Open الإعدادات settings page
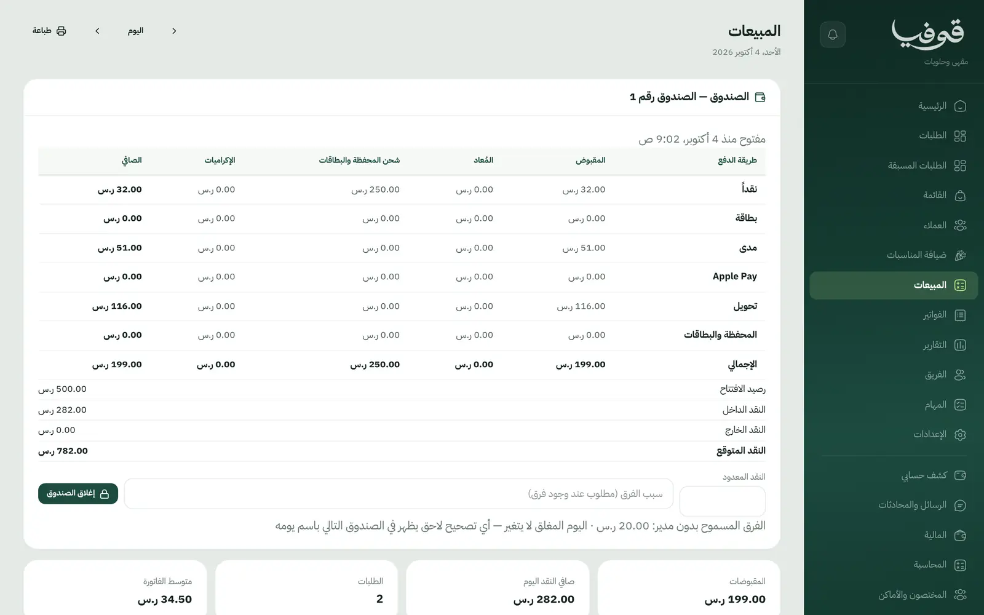This screenshot has width=984, height=615. click(894, 435)
